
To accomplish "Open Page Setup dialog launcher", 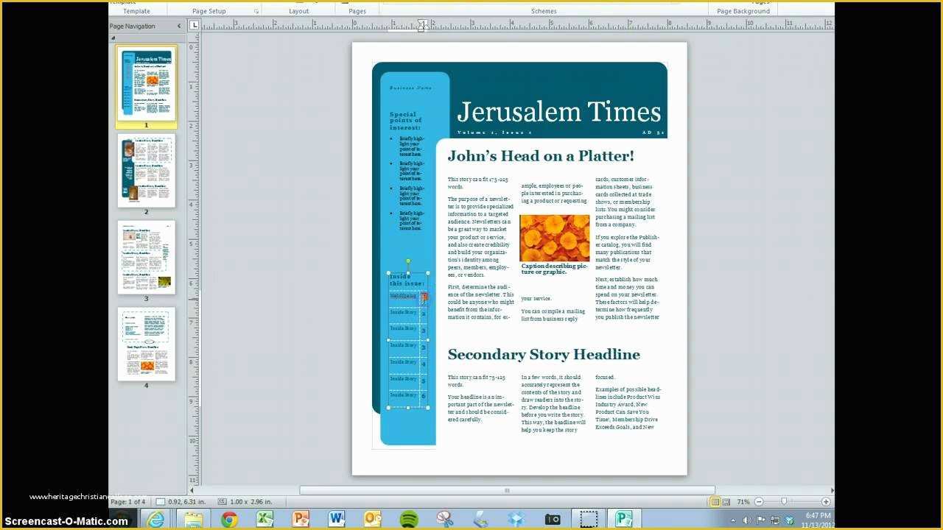I will tap(256, 12).
